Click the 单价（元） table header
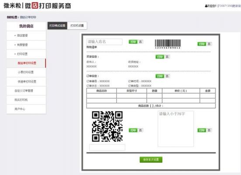241x175 pixels. pos(181,91)
